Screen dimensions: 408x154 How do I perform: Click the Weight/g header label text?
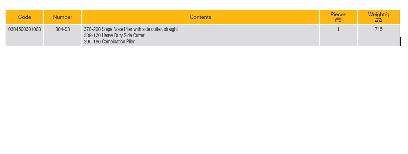[x=378, y=14]
